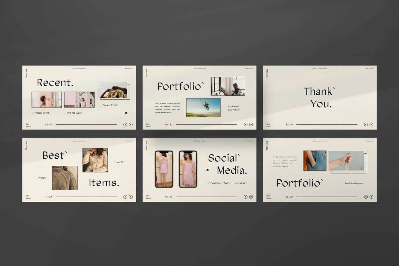Viewport: 399px width, 266px height.
Task: Open the Facebook link on Social Media slide
Action: [215, 183]
